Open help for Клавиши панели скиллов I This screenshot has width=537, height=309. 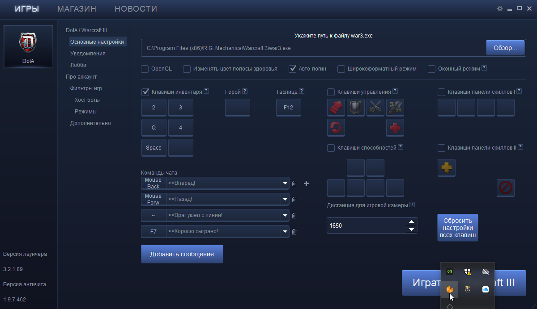pos(519,91)
